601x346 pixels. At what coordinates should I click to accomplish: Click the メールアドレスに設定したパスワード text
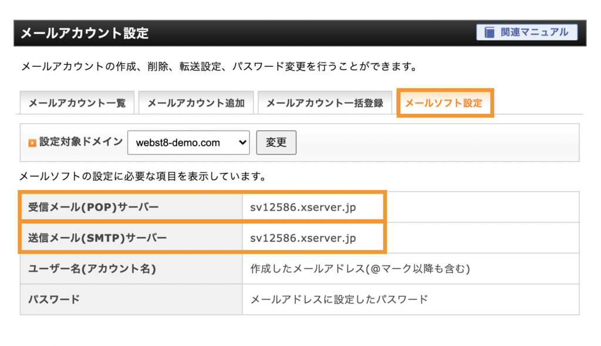click(339, 300)
